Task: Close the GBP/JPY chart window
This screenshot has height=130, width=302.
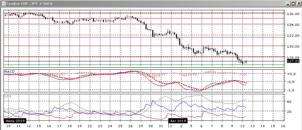Action: tap(298, 4)
